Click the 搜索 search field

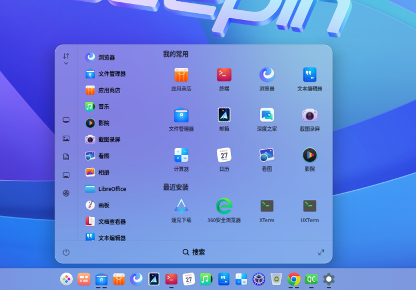click(193, 252)
